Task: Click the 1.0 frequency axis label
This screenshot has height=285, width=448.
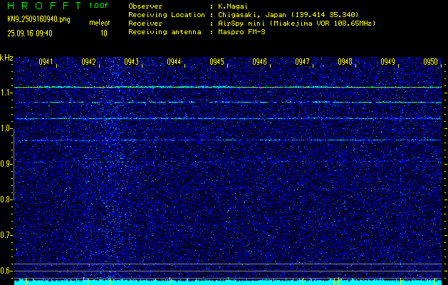Action: point(6,129)
